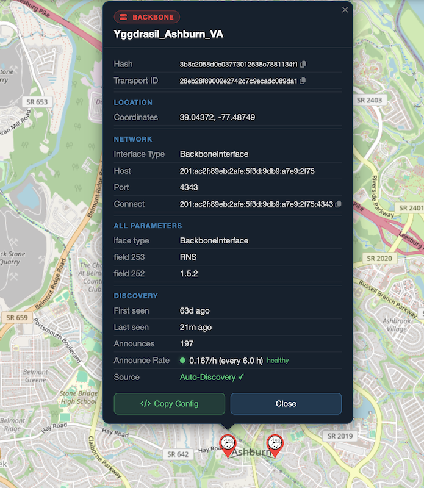Click the SR 642 road shield on map
The height and width of the screenshot is (488, 424).
(x=178, y=454)
